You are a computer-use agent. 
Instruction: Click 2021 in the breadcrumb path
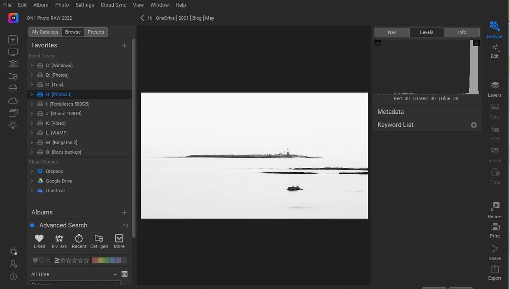pos(183,18)
